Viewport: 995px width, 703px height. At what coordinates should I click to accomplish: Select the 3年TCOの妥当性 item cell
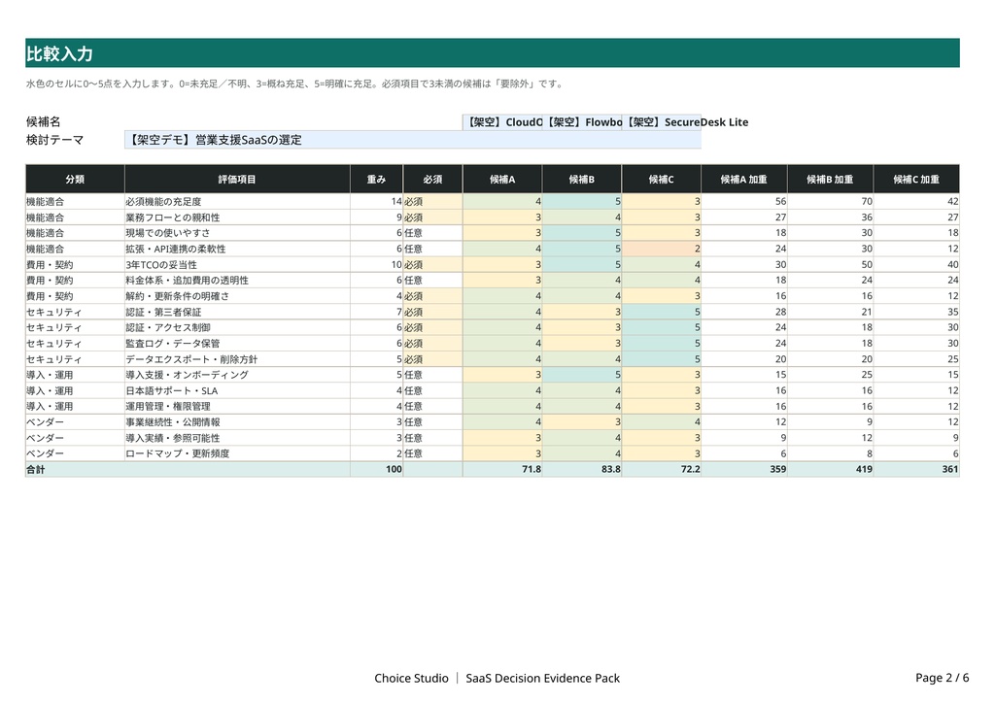click(x=237, y=264)
